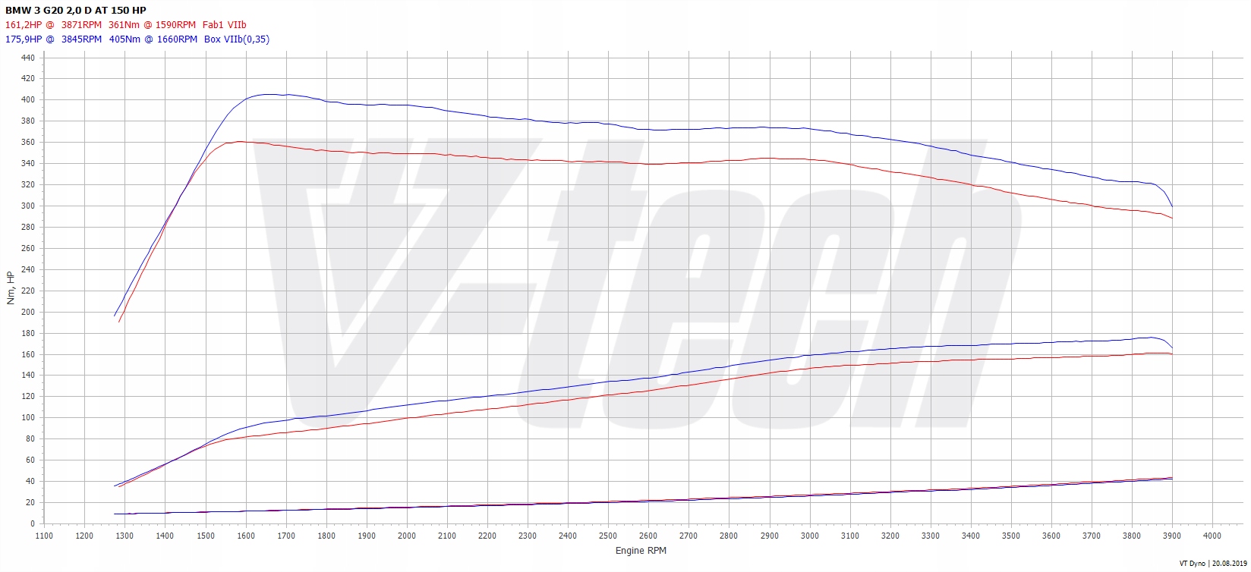This screenshot has height=572, width=1251.
Task: Click the "0" origin label on the vertical axis
Action: 33,524
